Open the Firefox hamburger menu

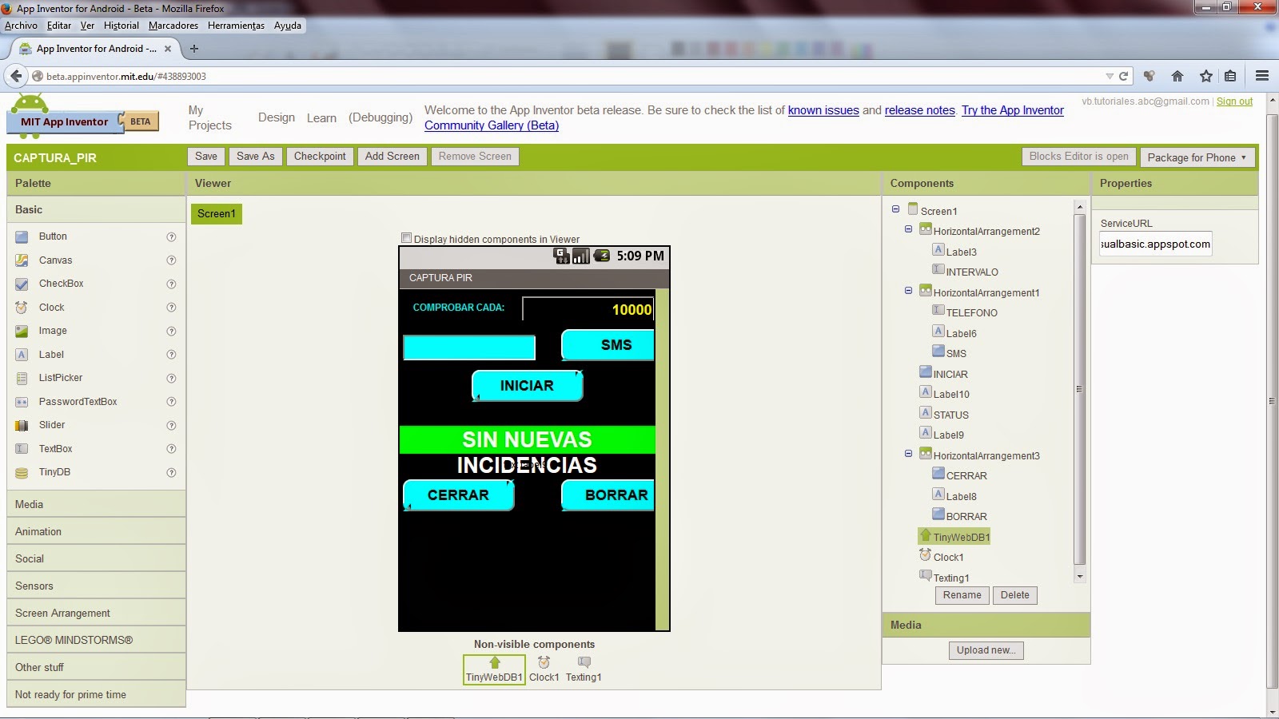click(1262, 76)
